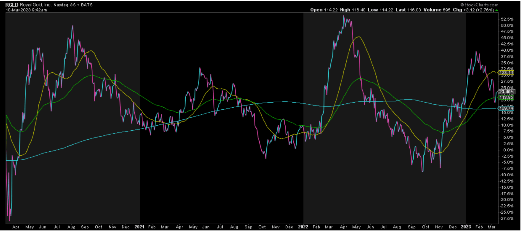The height and width of the screenshot is (231, 521).
Task: Click the 2022 year label on the time axis
Action: 303,227
